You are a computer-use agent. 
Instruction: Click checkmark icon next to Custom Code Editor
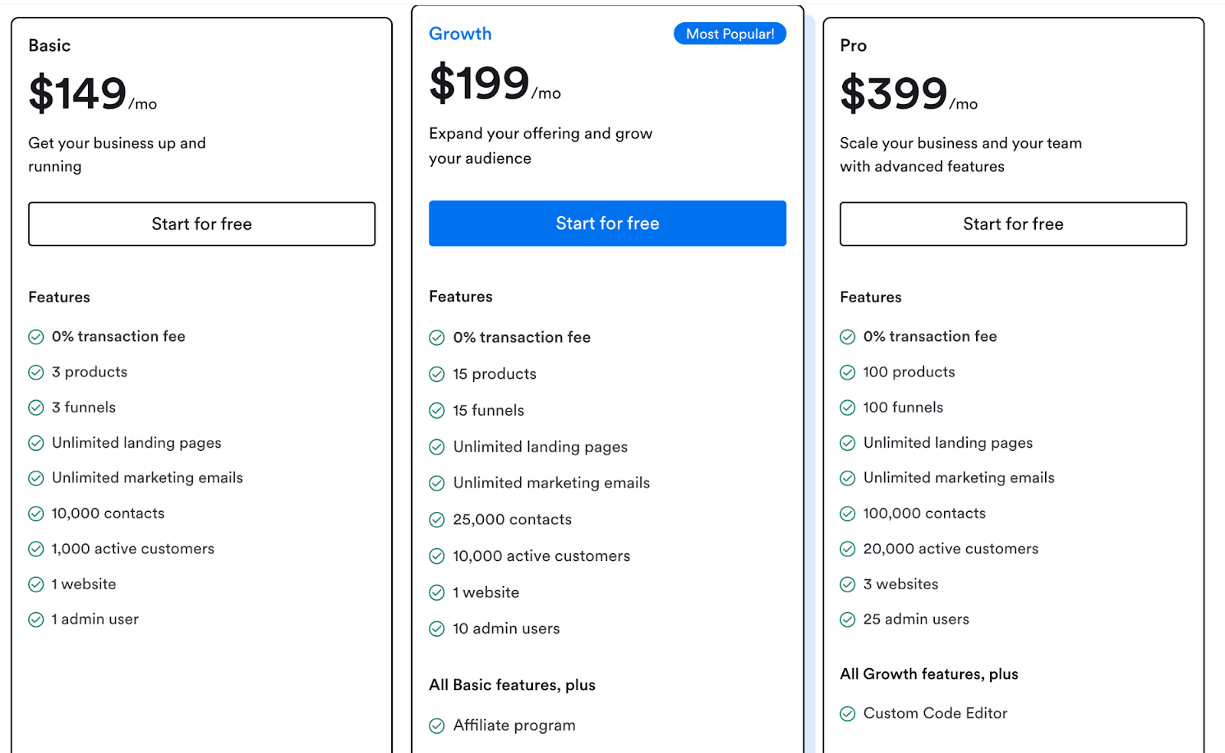[x=847, y=714]
